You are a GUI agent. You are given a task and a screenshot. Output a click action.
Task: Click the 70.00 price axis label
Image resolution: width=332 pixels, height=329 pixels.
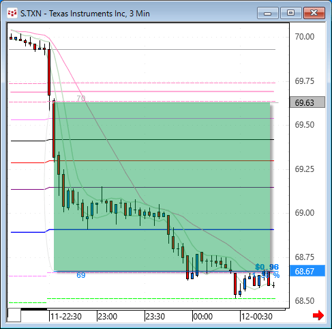point(305,37)
